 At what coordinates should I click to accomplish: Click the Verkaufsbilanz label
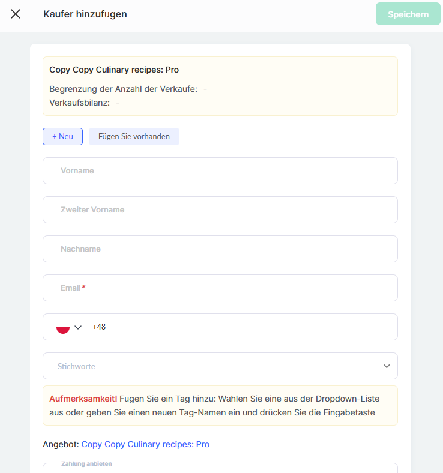click(x=79, y=103)
